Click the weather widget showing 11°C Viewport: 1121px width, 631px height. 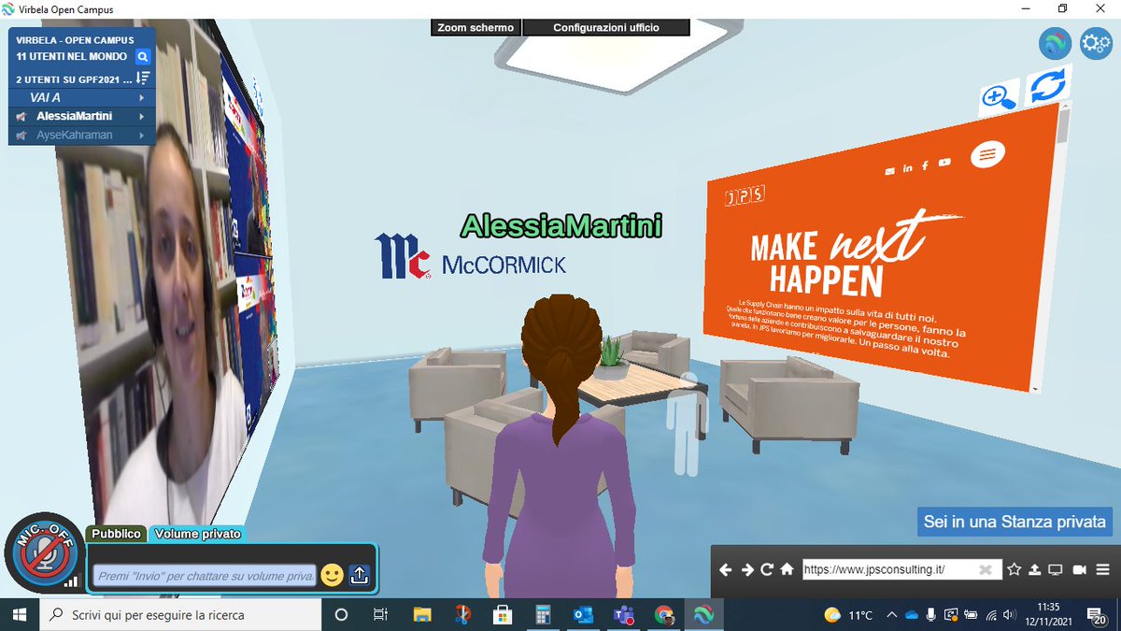848,615
